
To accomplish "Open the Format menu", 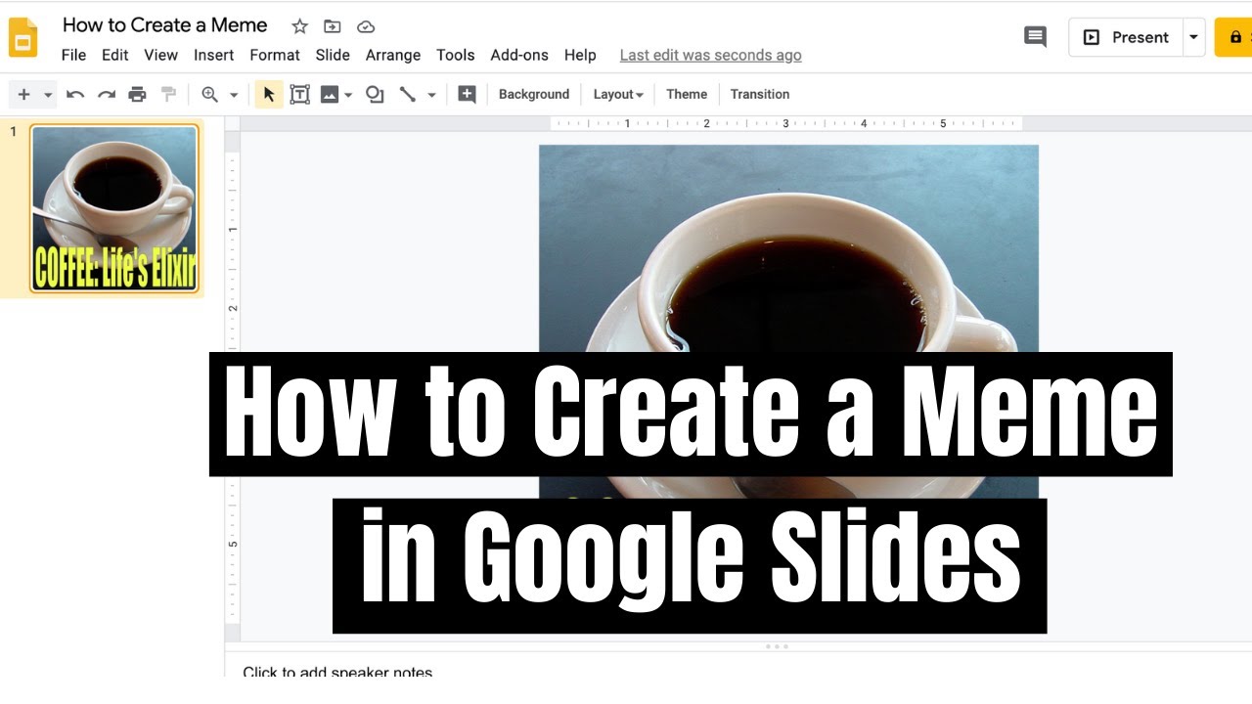I will click(x=275, y=55).
